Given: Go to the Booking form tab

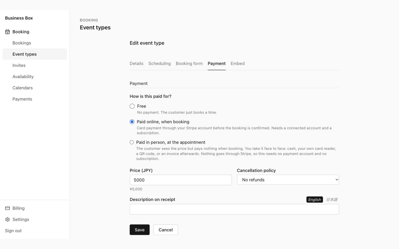Looking at the screenshot, I should (x=189, y=63).
